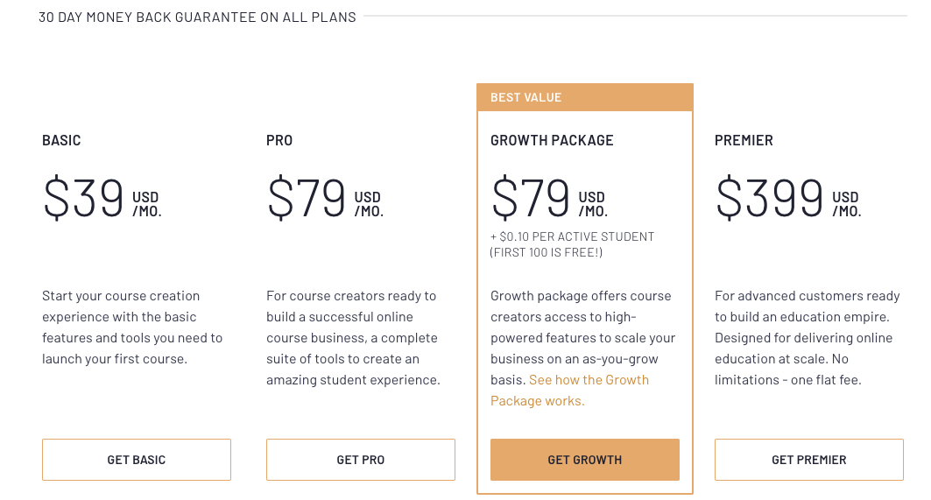Click the $399 Premier price
931x500 pixels.
pyautogui.click(x=770, y=198)
